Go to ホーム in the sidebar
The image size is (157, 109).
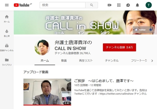click(x=7, y=19)
